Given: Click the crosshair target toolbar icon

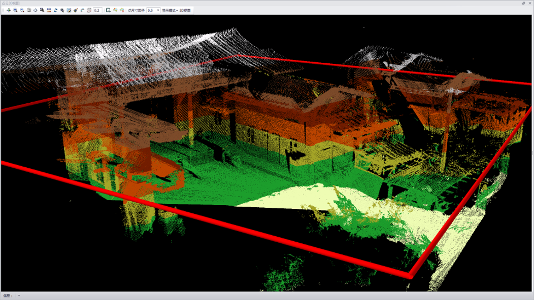Looking at the screenshot, I should click(36, 10).
